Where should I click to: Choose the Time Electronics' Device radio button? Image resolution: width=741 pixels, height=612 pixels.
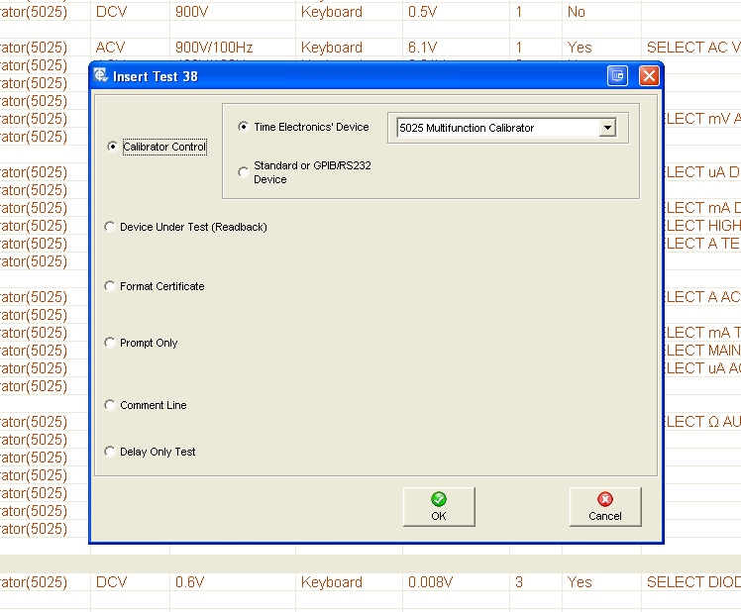(244, 127)
